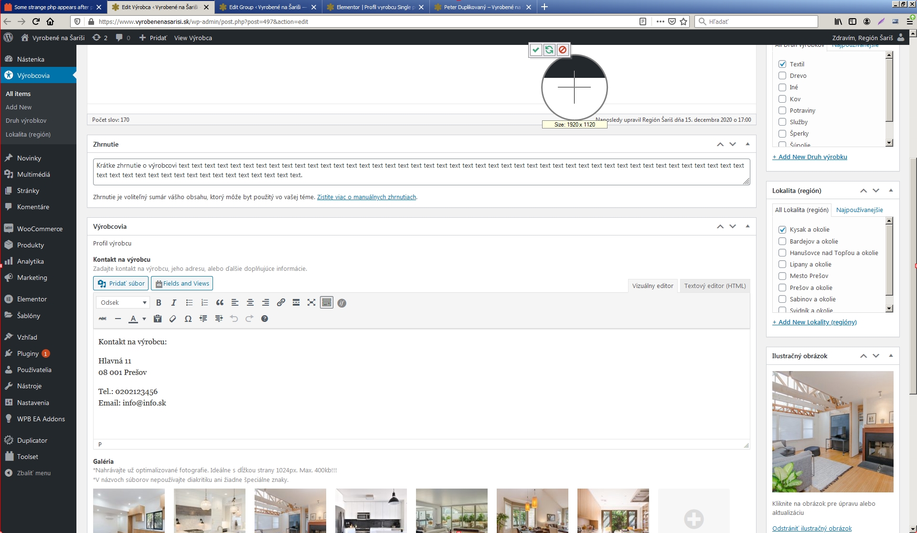Move Výrobcovia panel up
Screen dimensions: 917x533
tap(720, 226)
